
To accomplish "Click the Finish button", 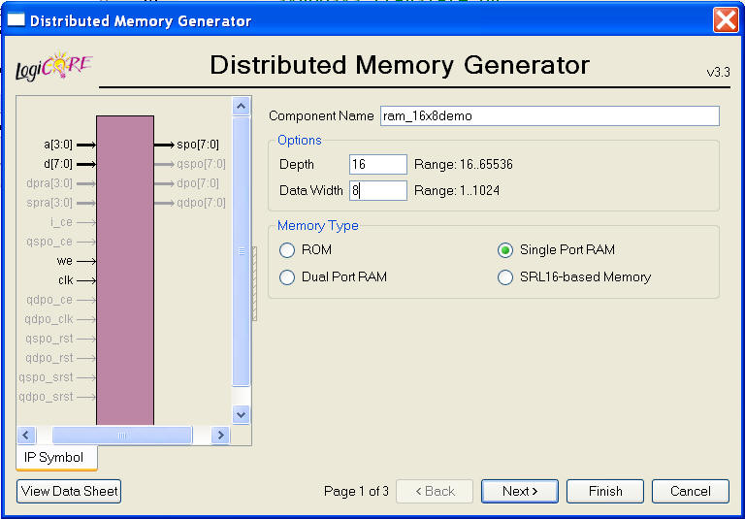I will coord(605,491).
